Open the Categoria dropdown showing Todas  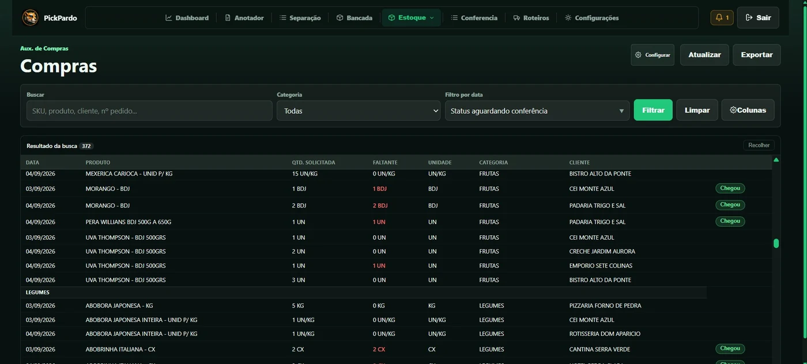click(359, 111)
